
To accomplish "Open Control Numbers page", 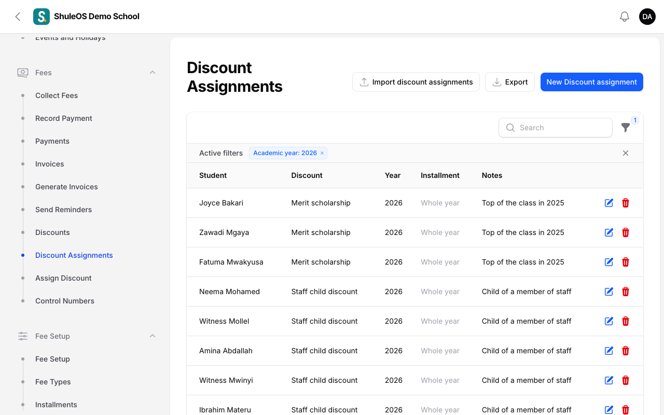I will point(65,301).
